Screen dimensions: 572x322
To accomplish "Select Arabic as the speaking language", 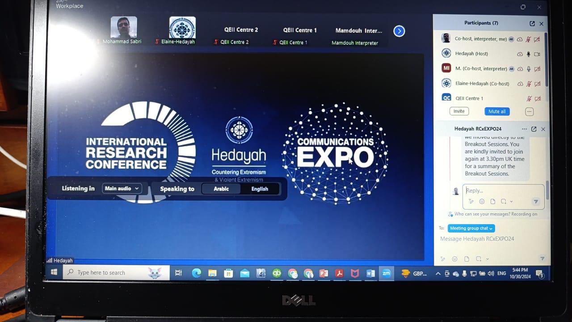I will click(221, 189).
